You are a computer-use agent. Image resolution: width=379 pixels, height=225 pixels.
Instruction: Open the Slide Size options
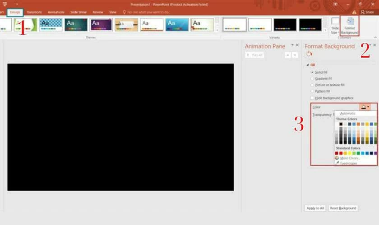335,27
